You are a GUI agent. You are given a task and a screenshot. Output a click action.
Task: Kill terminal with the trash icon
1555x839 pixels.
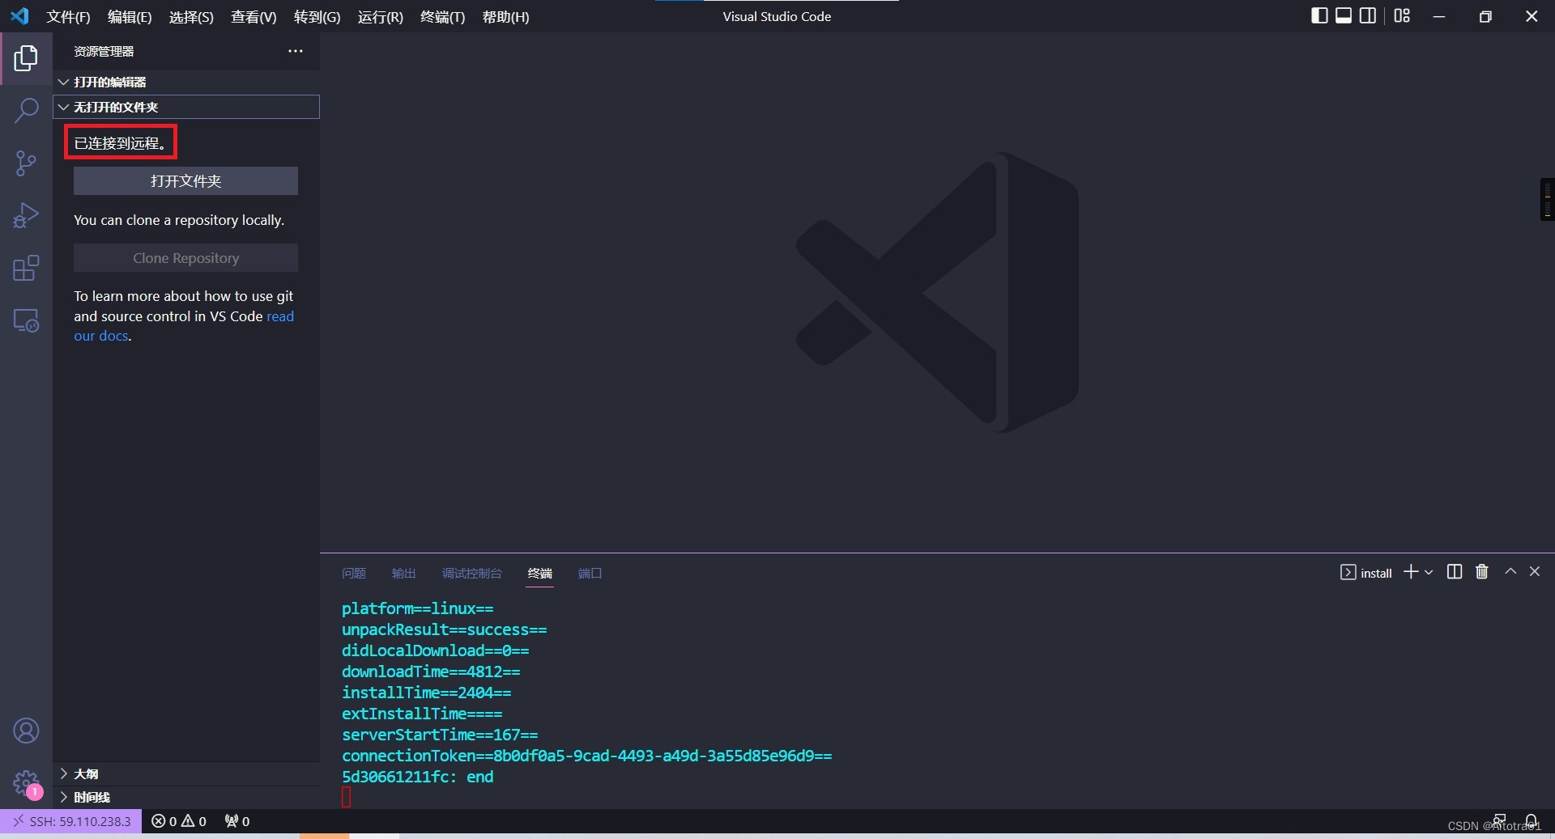tap(1482, 572)
